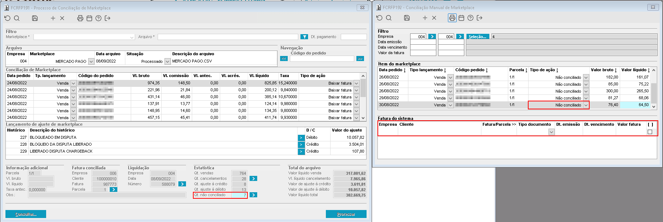The image size is (663, 222).
Task: Click arrow button for LIBERADO DISPUTA CHARGEBACK history
Action: 301,152
